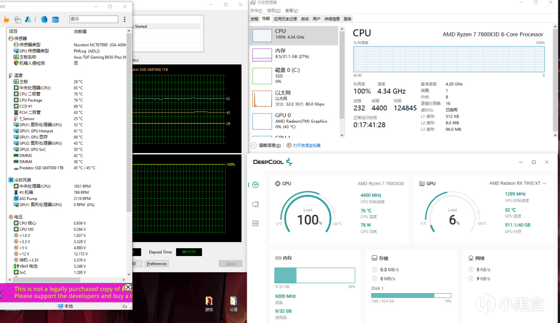Open the 文件 menu in Task Manager
Image resolution: width=560 pixels, height=323 pixels.
tap(256, 11)
